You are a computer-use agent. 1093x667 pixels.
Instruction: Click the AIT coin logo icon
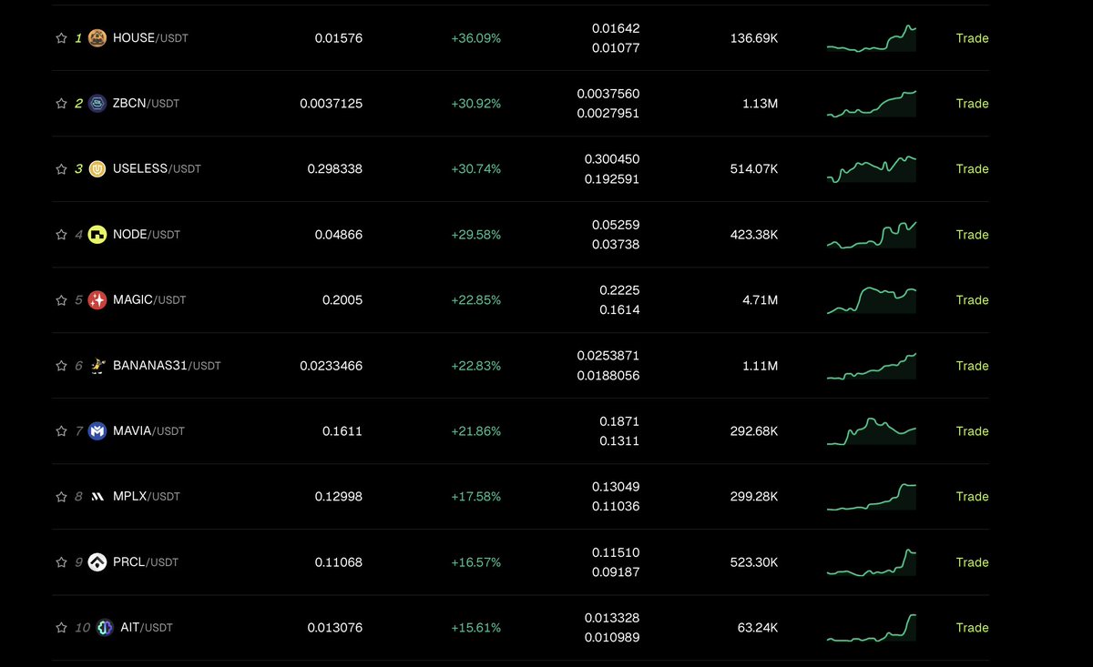(105, 628)
